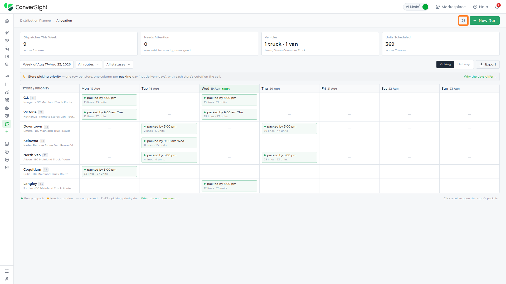Open Victoria Wednesday cell, 57 lines 77 units

coord(229,114)
